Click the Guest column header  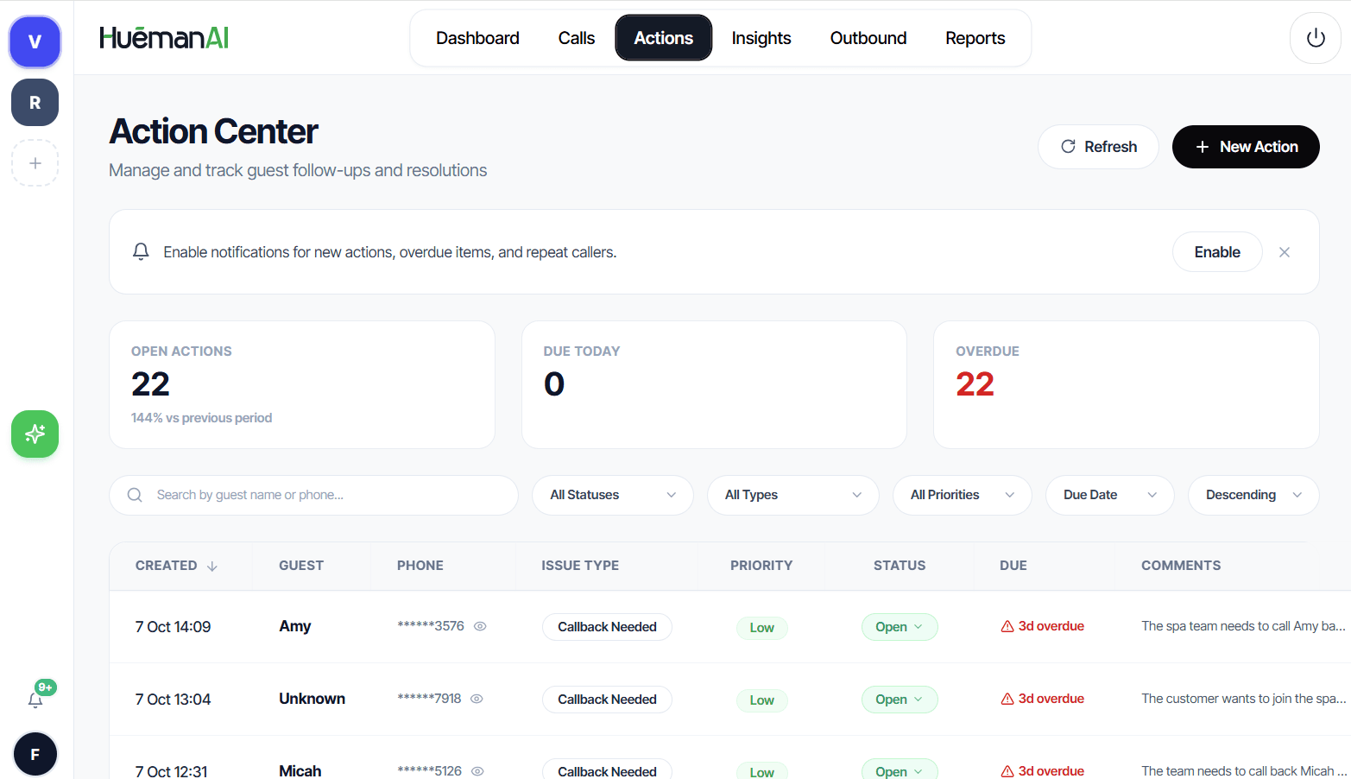tap(301, 566)
